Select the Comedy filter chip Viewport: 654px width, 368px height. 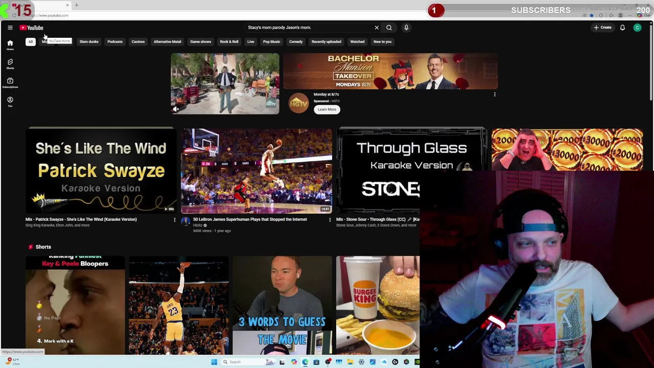coord(296,42)
